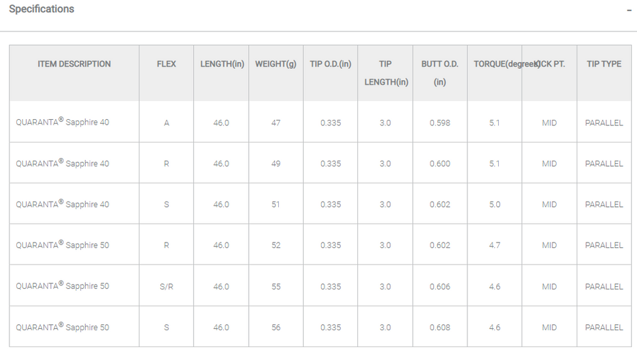Viewport: 637px width, 351px height.
Task: Select the weight cell showing 47
Action: [x=276, y=123]
